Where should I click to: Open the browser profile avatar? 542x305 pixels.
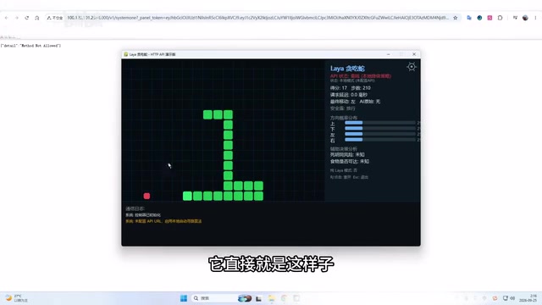point(525,18)
